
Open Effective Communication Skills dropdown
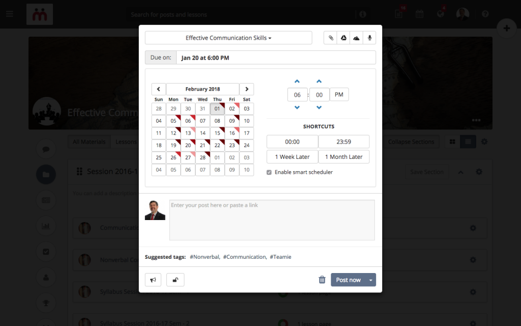click(228, 38)
